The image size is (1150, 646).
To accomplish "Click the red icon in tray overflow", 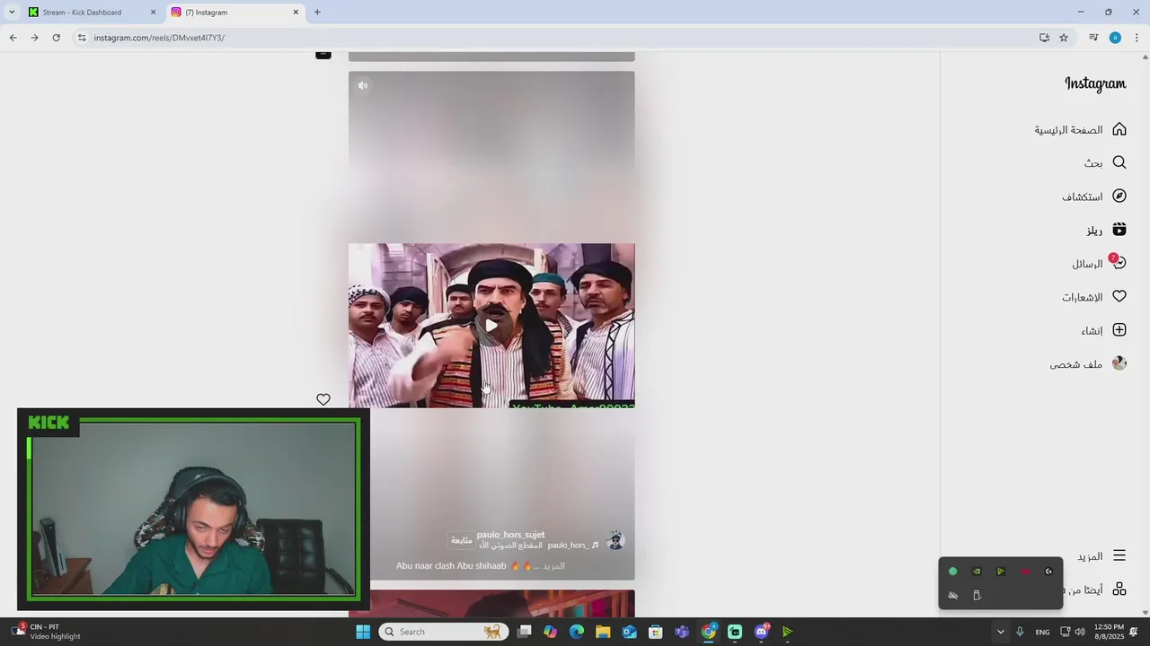I will pyautogui.click(x=1025, y=572).
